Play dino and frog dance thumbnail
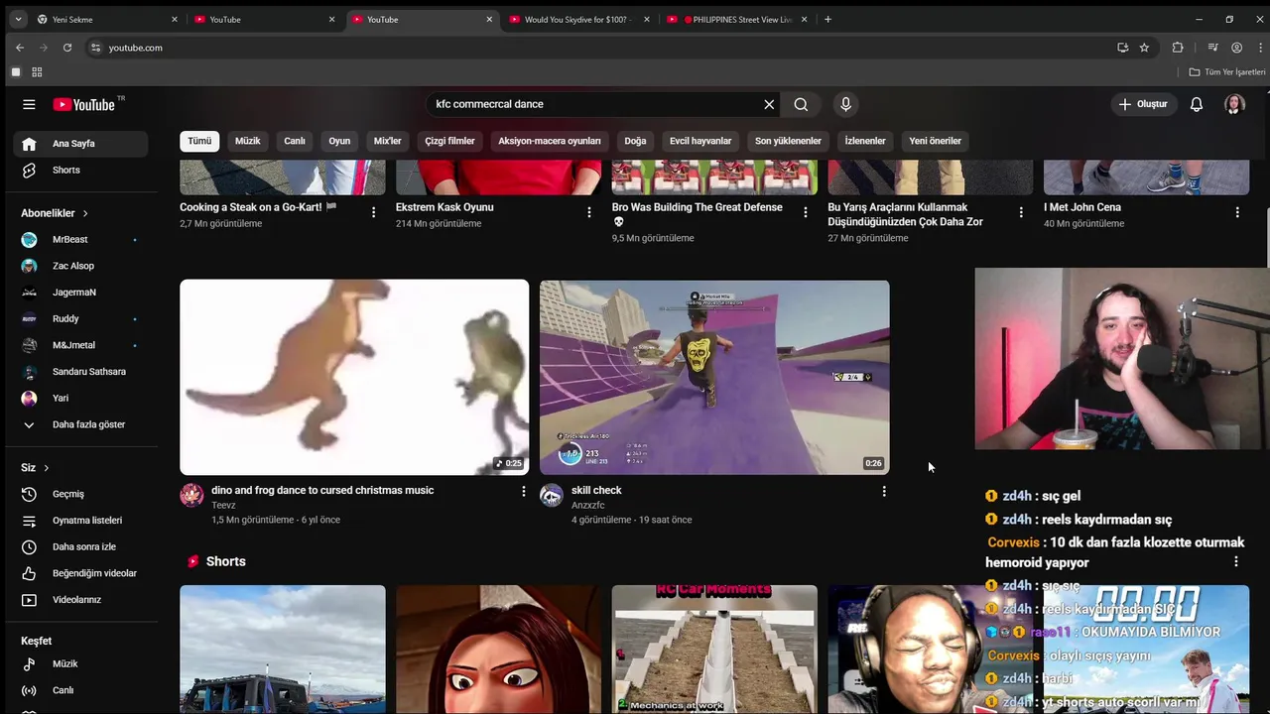 point(354,377)
